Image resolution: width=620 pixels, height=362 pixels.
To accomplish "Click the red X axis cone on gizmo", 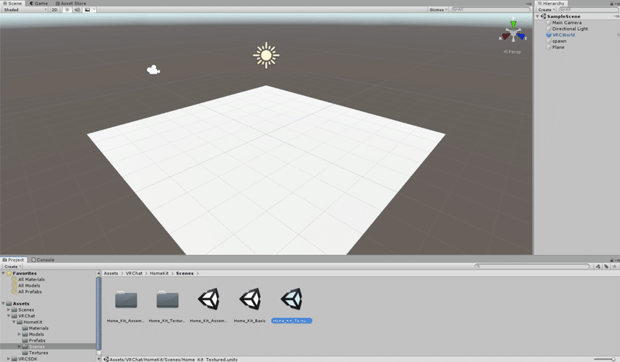I will click(x=506, y=36).
